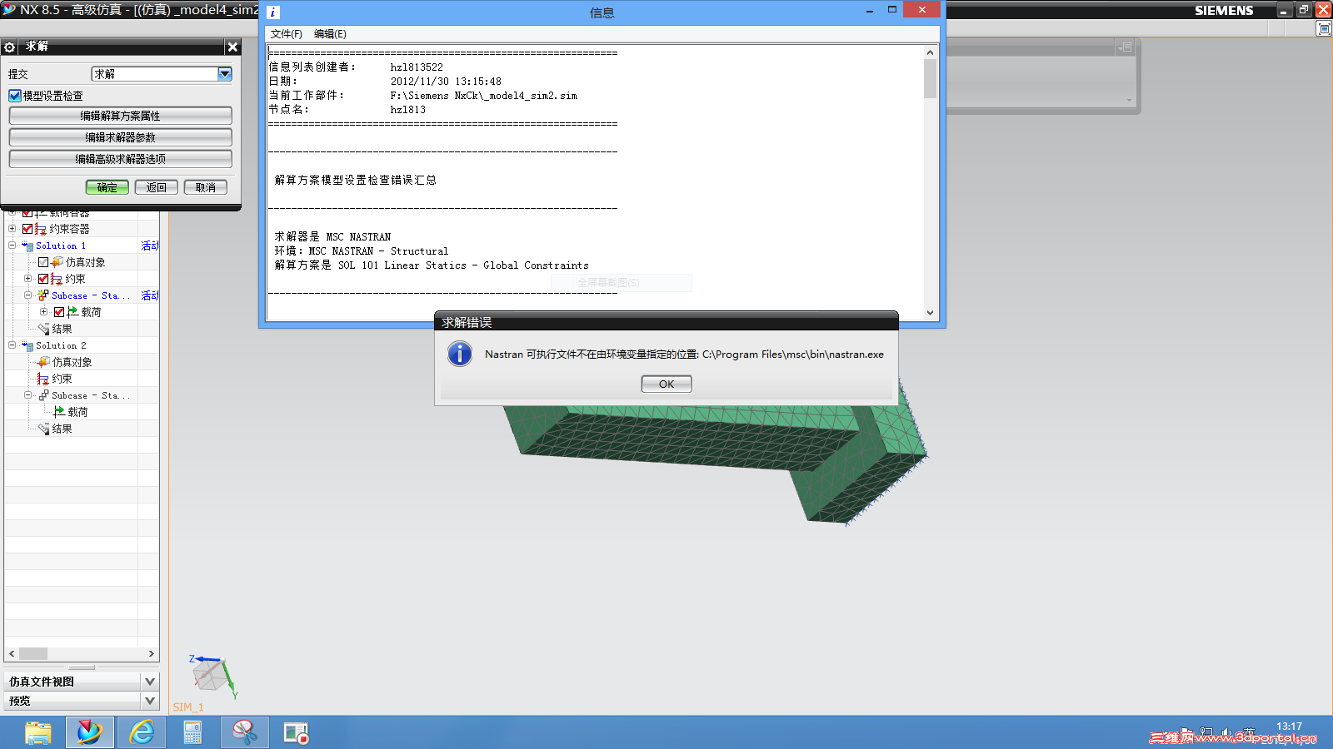Click the screen recorder icon in the taskbar

tap(296, 732)
